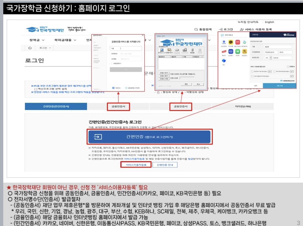This screenshot has width=303, height=226.
Task: Click the 인증 요청 button
Action: click(280, 86)
